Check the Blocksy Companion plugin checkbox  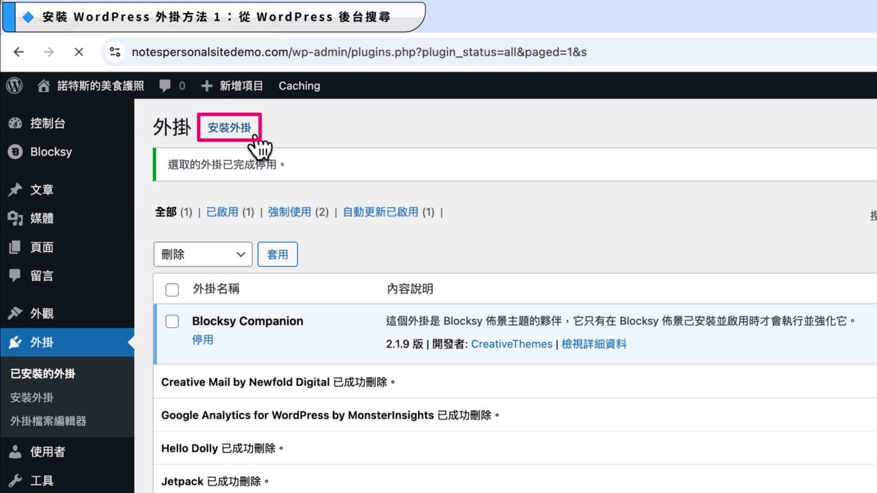(173, 321)
